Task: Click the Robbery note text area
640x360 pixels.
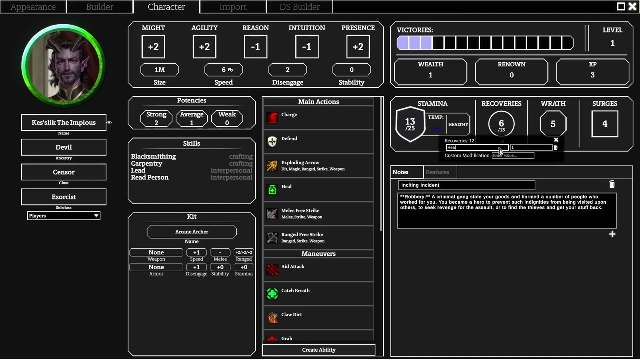Action: tap(507, 211)
